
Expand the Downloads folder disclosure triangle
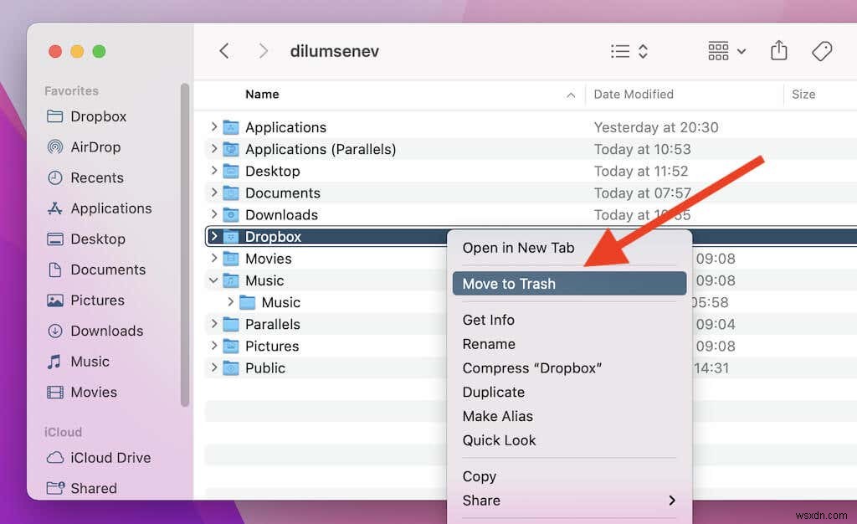click(215, 214)
